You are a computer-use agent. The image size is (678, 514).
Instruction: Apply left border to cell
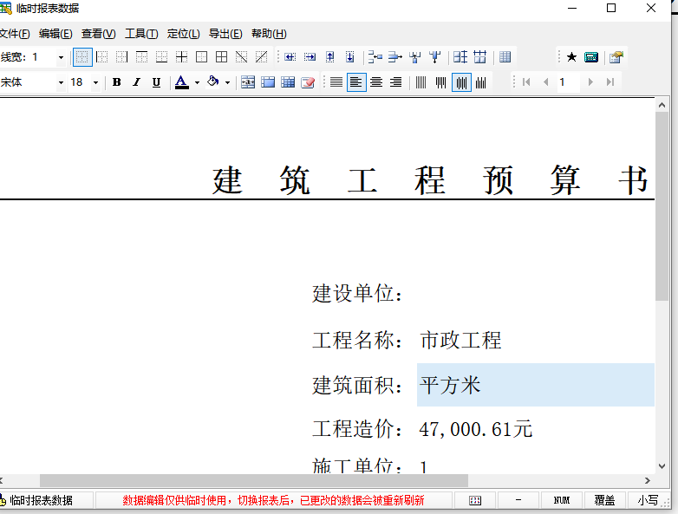[x=102, y=57]
